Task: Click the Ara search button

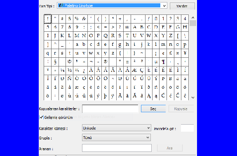Action: pyautogui.click(x=170, y=148)
